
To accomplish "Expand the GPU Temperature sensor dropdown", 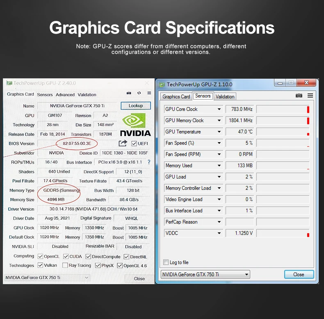I will (219, 132).
